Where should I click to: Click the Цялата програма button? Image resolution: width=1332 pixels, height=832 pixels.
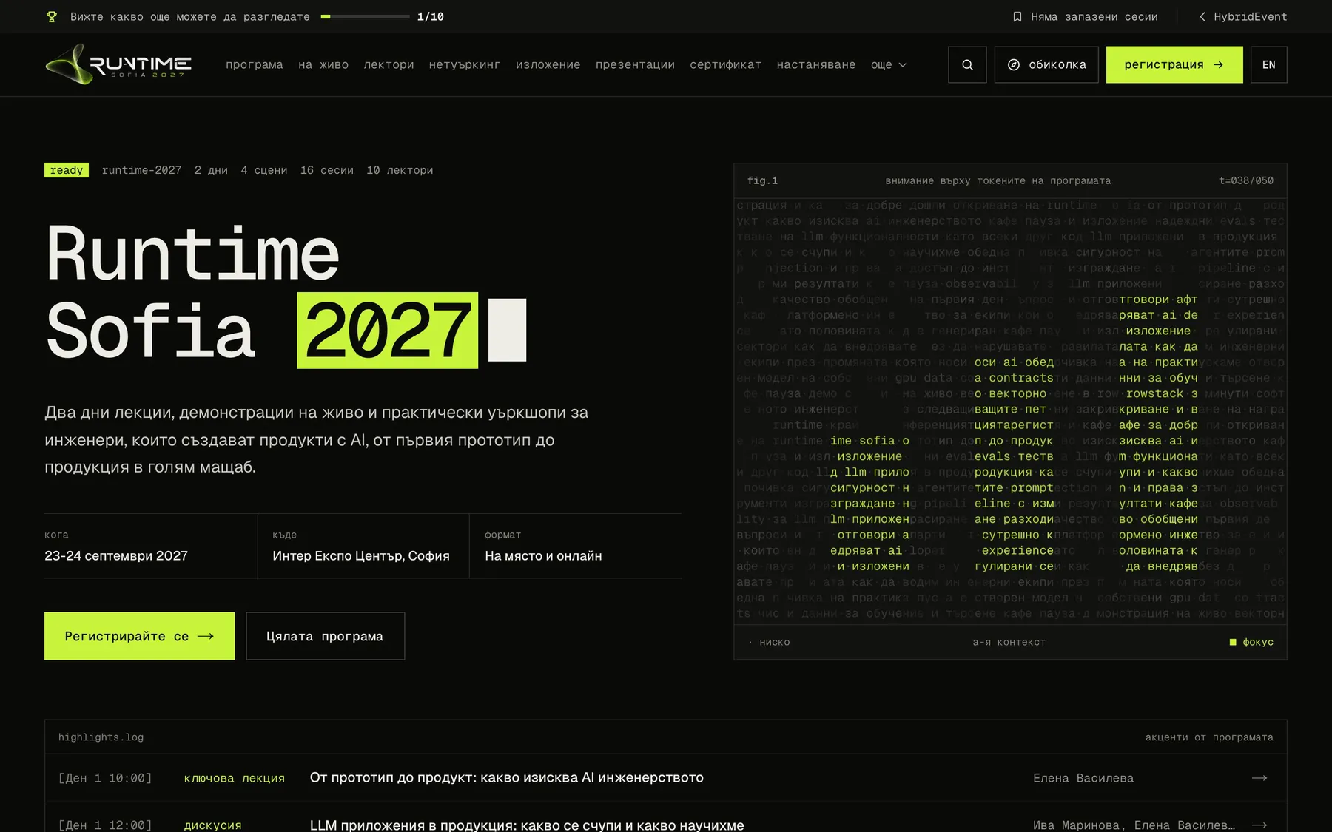(325, 636)
